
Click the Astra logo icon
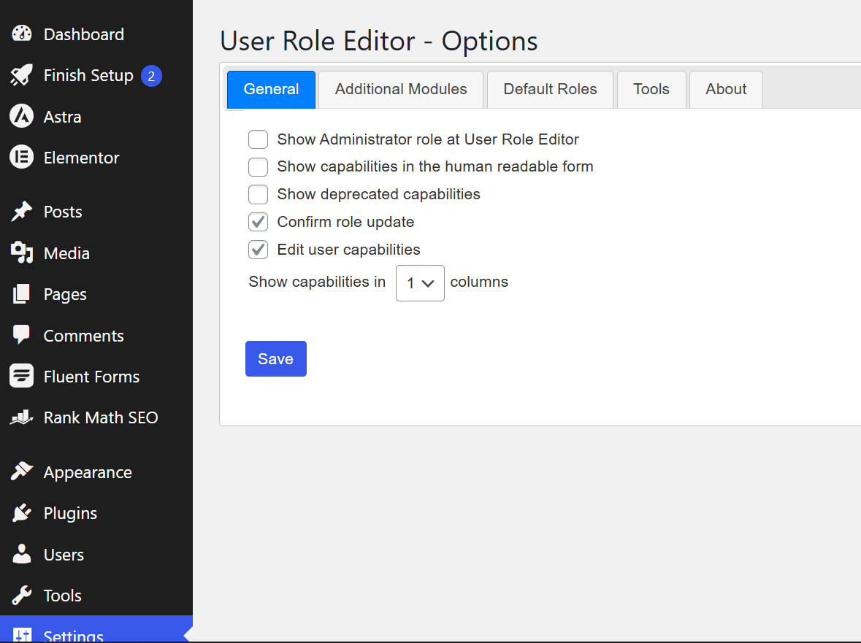pos(22,116)
